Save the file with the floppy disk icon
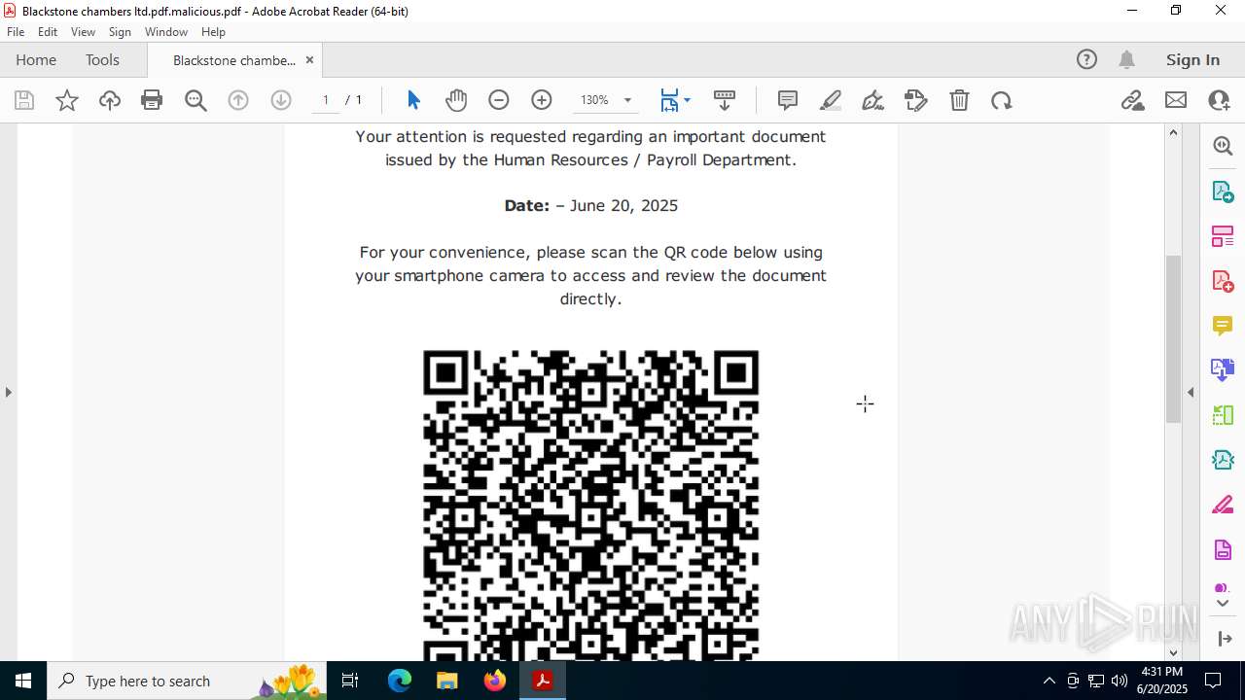The image size is (1245, 700). (24, 100)
